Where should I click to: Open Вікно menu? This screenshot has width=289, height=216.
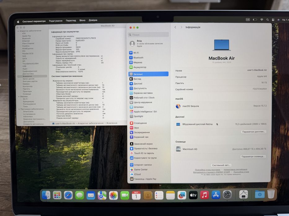click(82, 20)
